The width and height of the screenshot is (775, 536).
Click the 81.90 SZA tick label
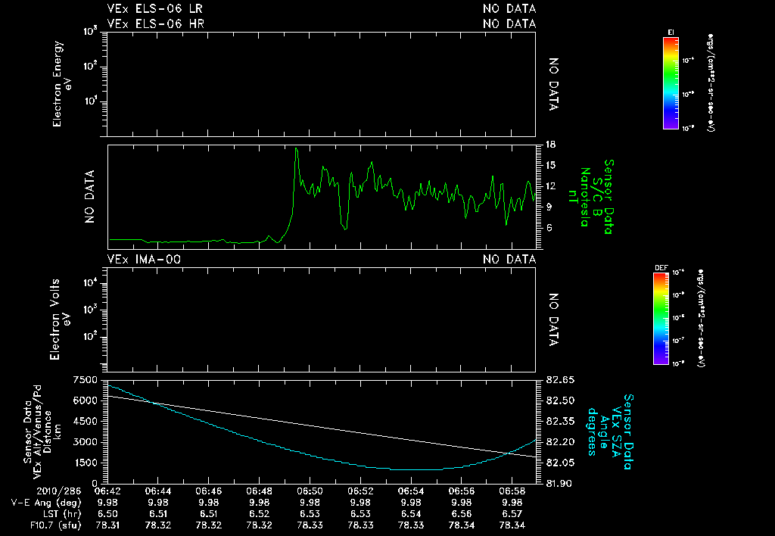click(x=561, y=484)
